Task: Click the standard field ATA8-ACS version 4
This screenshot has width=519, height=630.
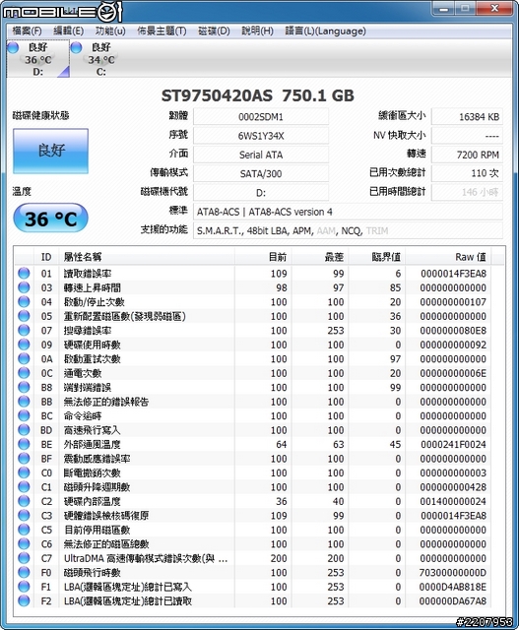Action: 348,212
